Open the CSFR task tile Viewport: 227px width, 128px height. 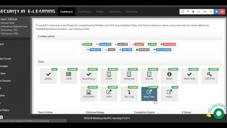pos(68,76)
